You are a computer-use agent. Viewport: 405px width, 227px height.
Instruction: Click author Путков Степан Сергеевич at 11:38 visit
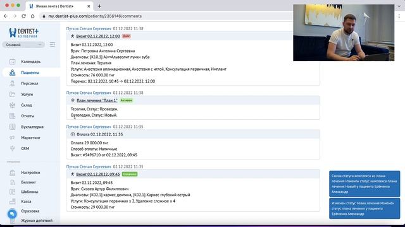click(x=89, y=28)
